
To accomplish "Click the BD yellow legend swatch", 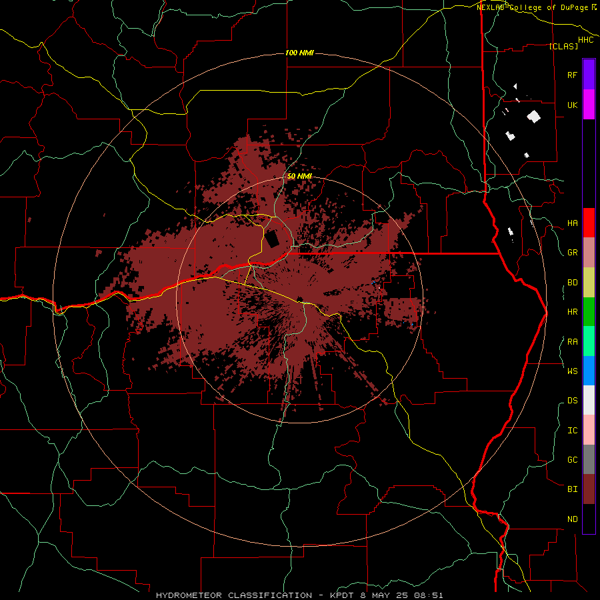I will pos(589,282).
